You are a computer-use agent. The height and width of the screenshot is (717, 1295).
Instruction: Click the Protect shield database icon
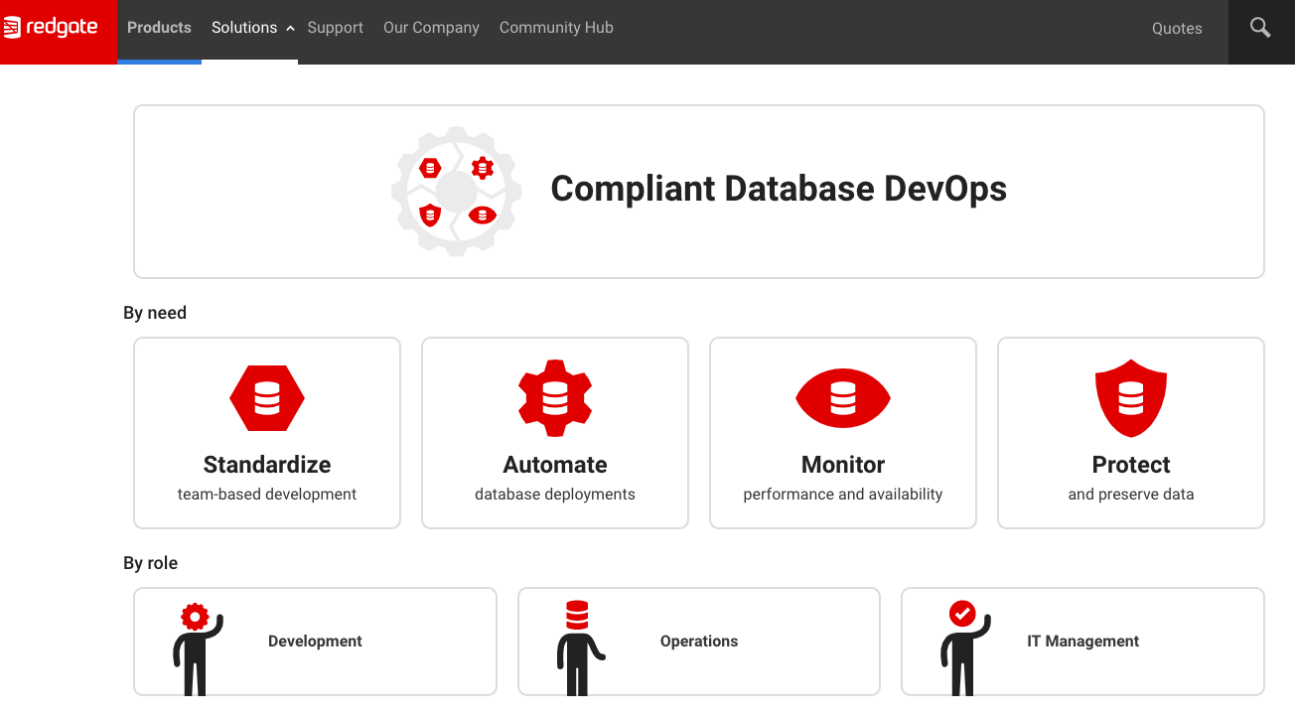(x=1130, y=397)
